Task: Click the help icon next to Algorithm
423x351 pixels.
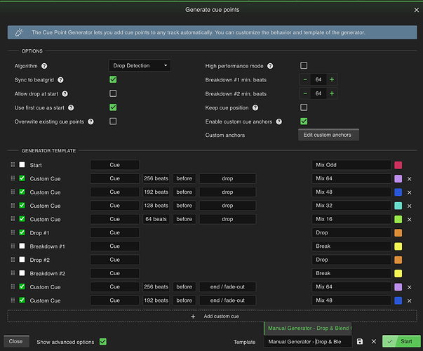Action: [x=44, y=66]
